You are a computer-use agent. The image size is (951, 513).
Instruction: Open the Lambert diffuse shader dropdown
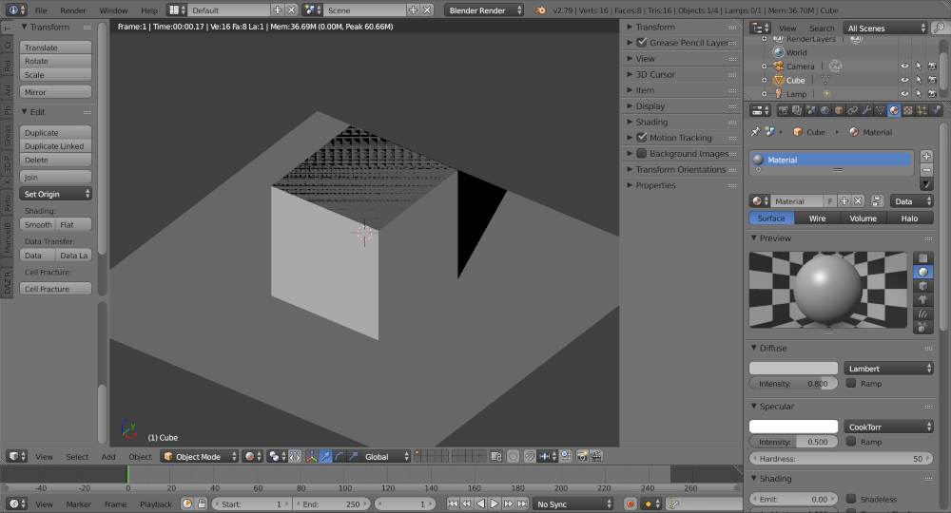888,369
